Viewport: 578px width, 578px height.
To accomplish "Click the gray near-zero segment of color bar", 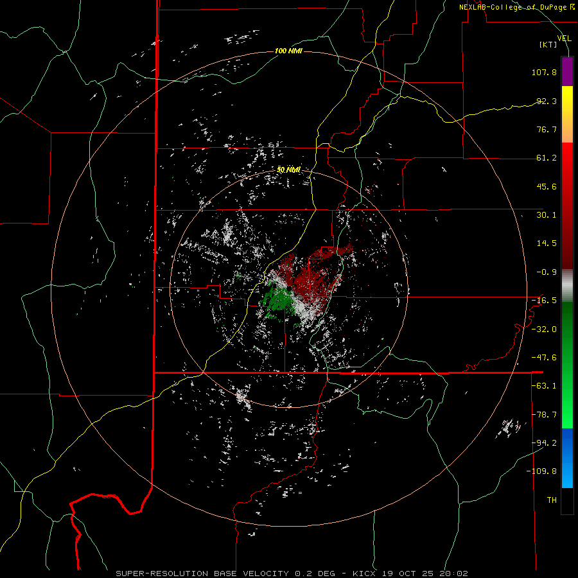I will (x=567, y=285).
